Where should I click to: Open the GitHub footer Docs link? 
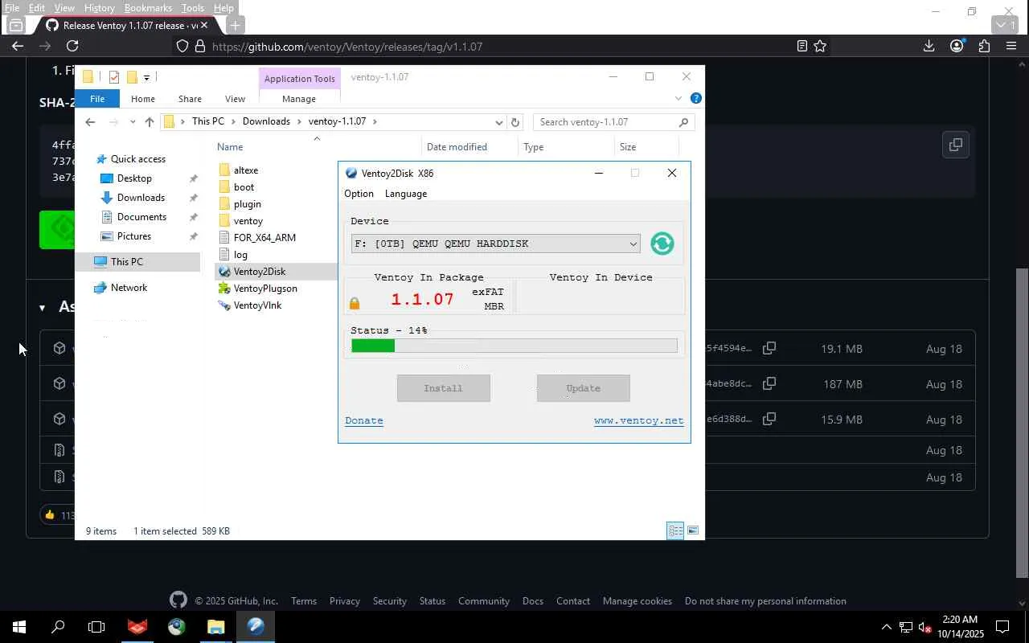(x=533, y=601)
